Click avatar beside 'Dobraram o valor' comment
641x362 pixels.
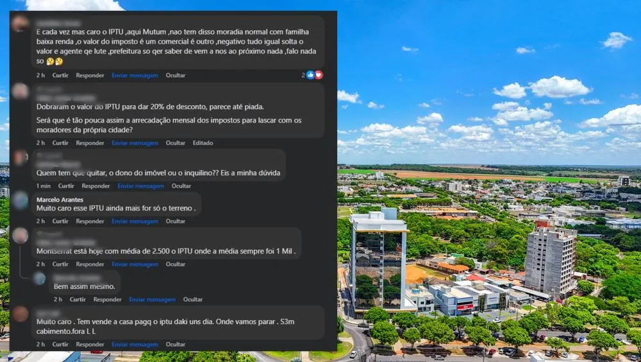pos(20,91)
